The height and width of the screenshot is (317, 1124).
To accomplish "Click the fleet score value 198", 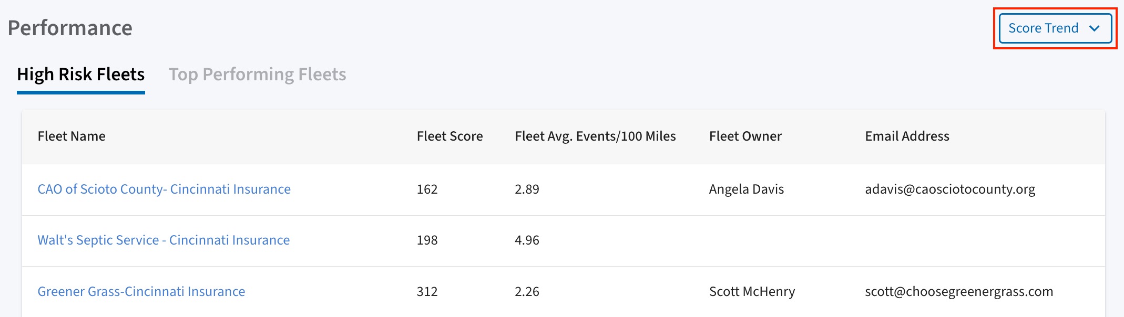I will click(x=427, y=240).
